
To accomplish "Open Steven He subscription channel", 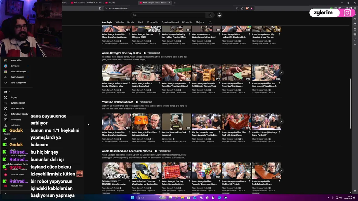I will point(12,66).
